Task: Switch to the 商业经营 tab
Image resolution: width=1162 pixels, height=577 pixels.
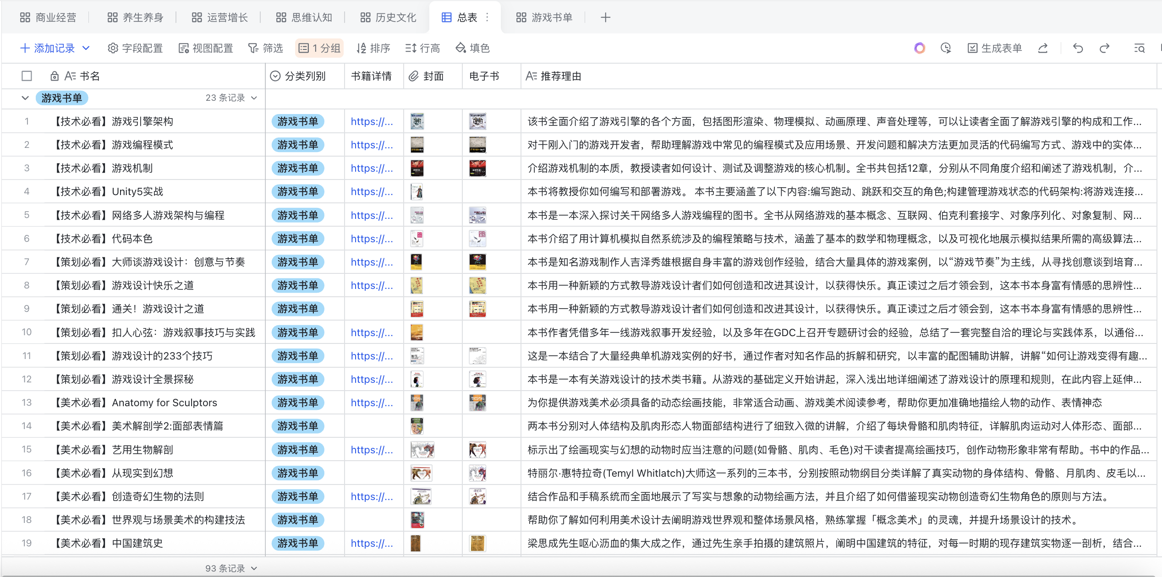Action: [48, 17]
